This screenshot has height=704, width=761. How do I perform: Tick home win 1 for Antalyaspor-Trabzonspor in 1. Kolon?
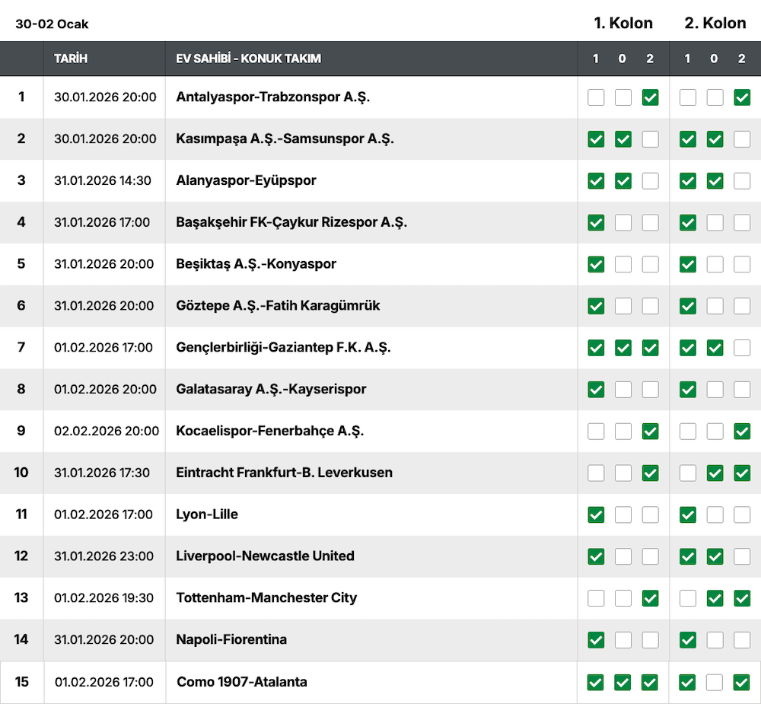coord(596,97)
